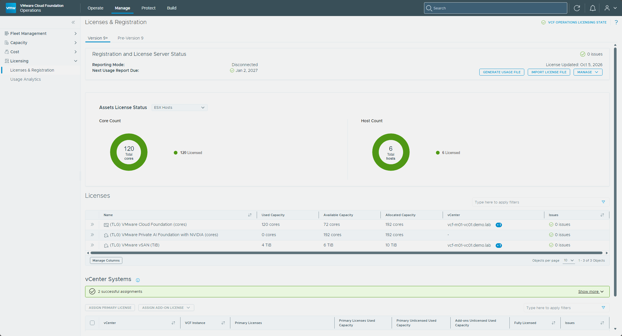Expand the VMware vSAN (TiB) row

click(x=92, y=245)
